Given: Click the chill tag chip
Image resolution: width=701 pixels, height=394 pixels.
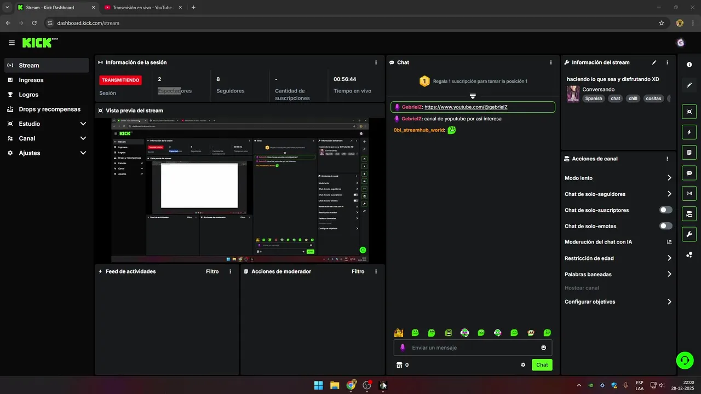Looking at the screenshot, I should pos(633,99).
